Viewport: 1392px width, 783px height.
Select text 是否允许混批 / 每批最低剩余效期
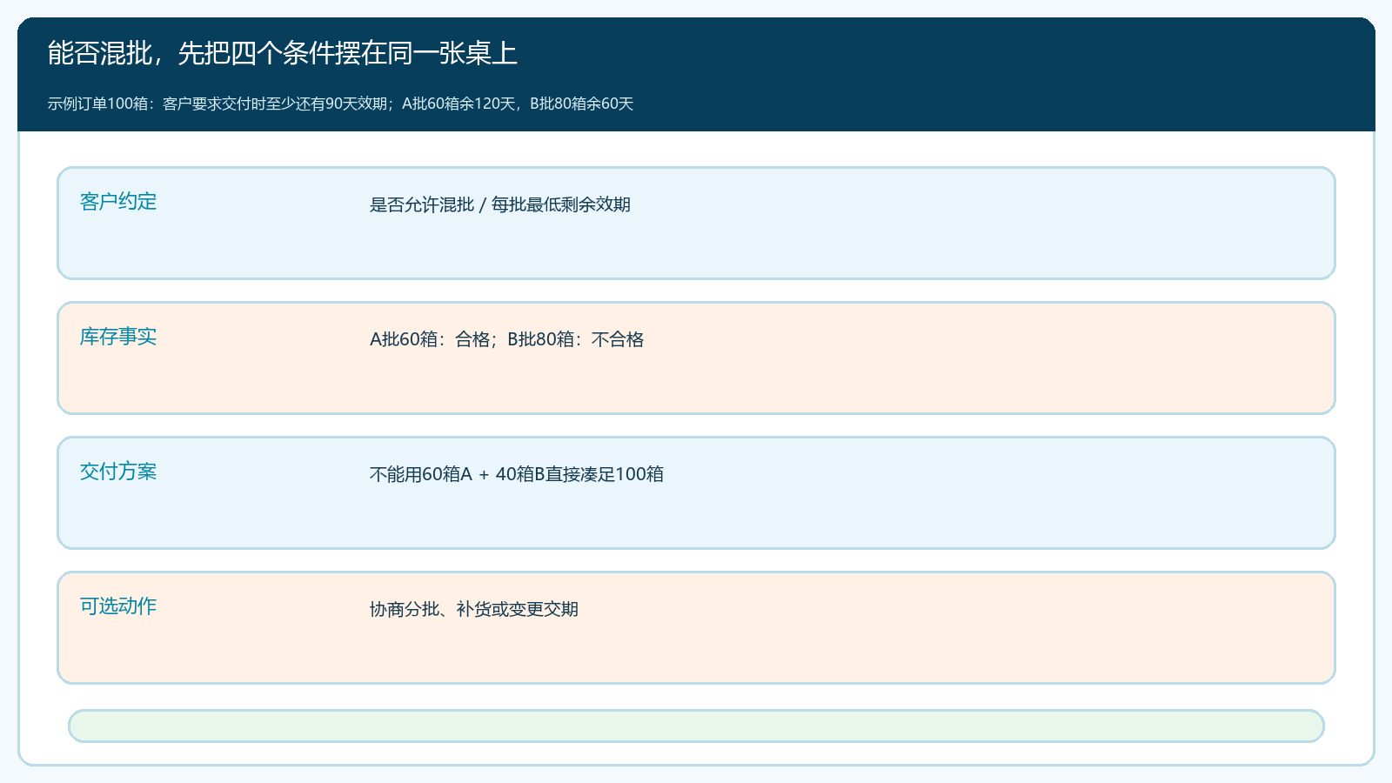[x=500, y=204]
